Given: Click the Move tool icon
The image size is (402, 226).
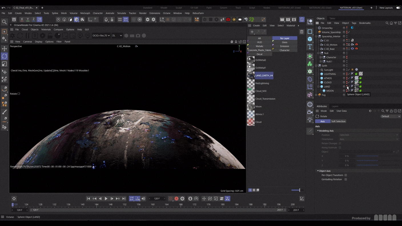Looking at the screenshot, I should click(x=4, y=49).
